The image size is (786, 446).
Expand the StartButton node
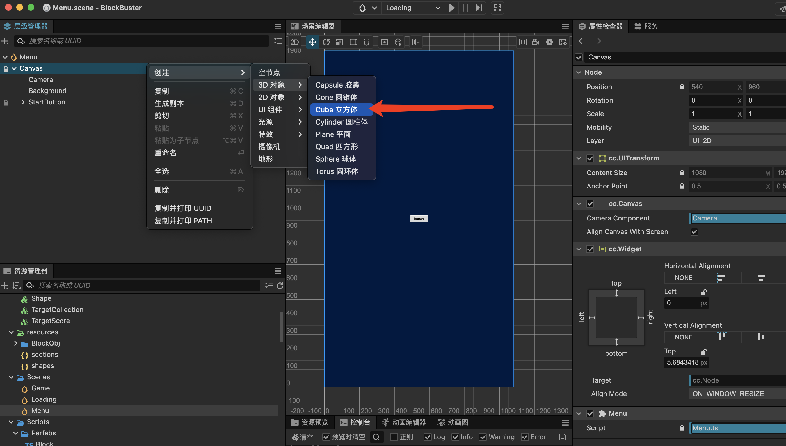[23, 102]
